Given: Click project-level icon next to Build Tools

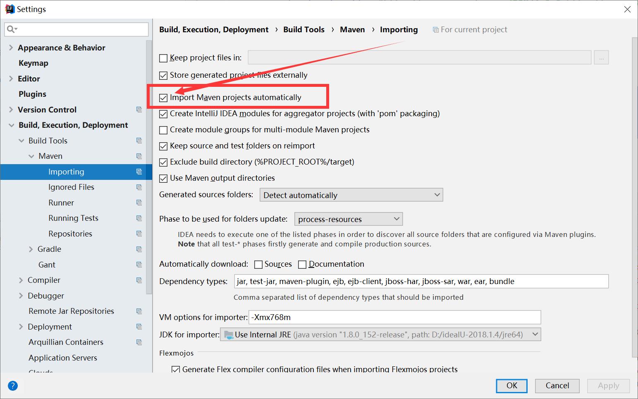Looking at the screenshot, I should 139,141.
